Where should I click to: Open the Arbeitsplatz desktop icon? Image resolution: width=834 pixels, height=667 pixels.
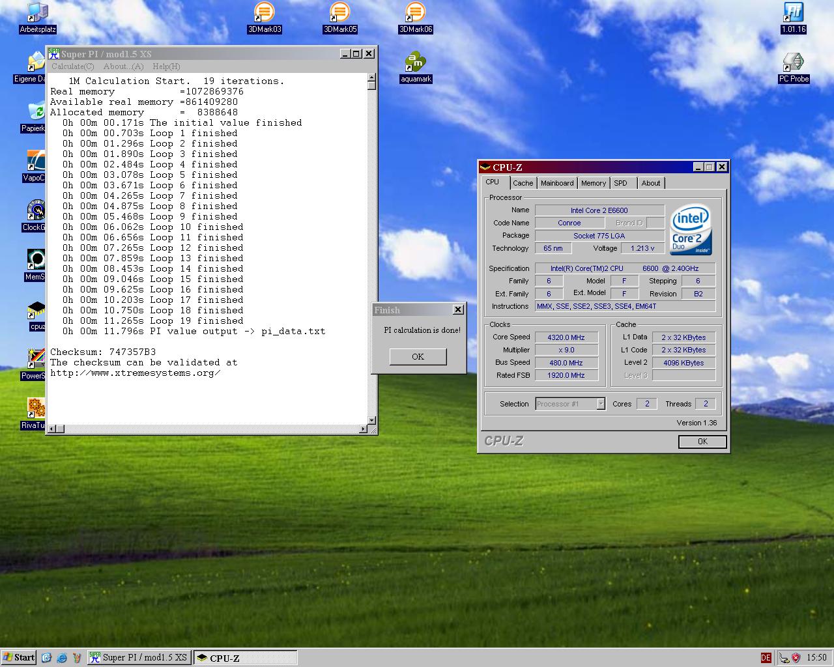(x=38, y=18)
